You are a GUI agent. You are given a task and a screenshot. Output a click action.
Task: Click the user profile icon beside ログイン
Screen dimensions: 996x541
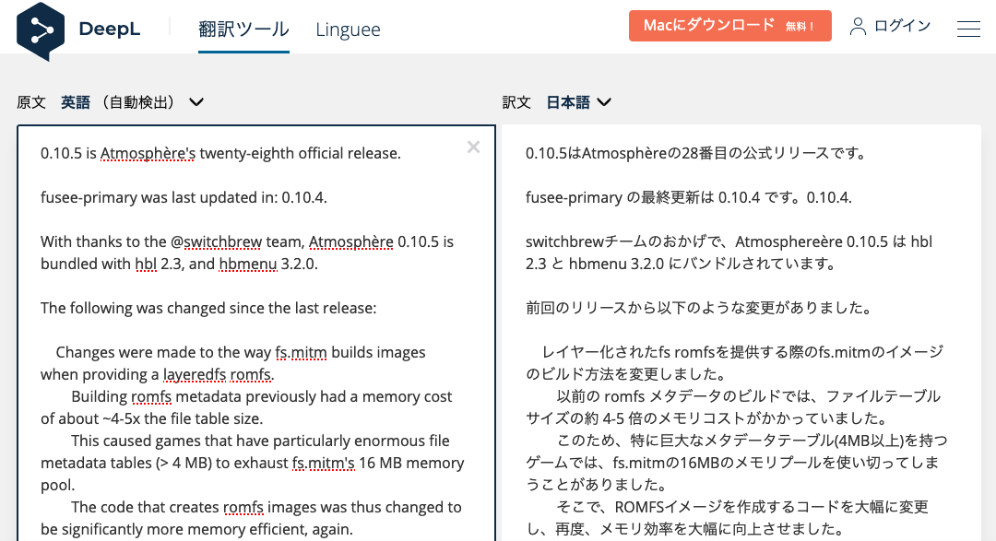[858, 26]
